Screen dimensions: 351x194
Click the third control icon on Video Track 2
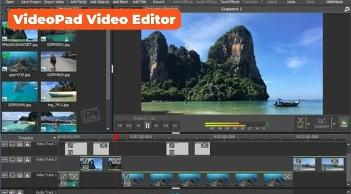pos(20,160)
